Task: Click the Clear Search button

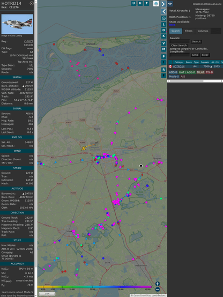Action: pyautogui.click(x=179, y=45)
